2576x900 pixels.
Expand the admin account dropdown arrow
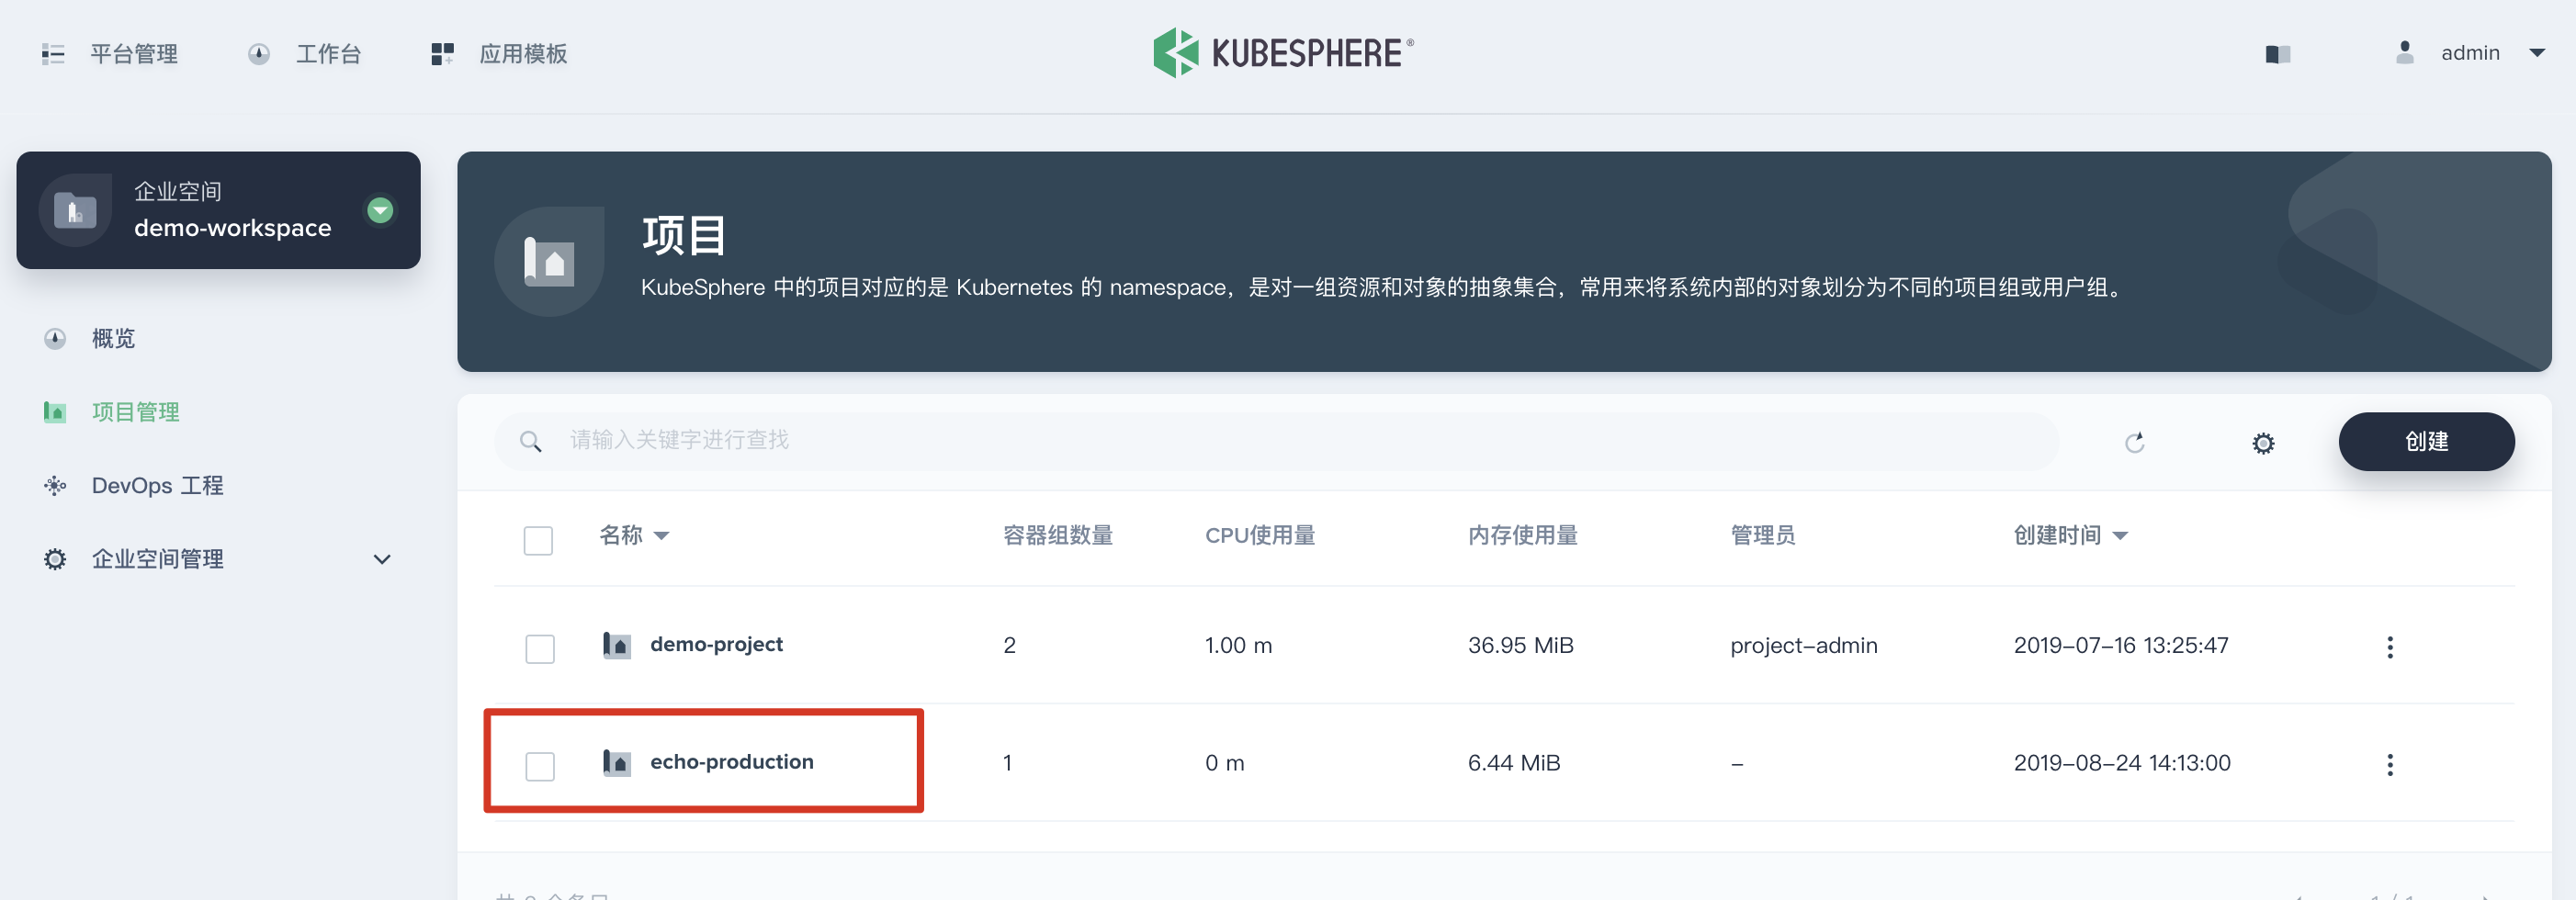pyautogui.click(x=2537, y=53)
